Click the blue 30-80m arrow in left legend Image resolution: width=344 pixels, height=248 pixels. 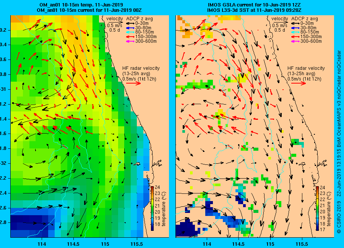130,28
